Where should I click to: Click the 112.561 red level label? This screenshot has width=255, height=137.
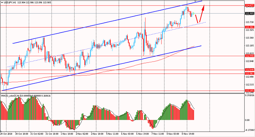249,73
